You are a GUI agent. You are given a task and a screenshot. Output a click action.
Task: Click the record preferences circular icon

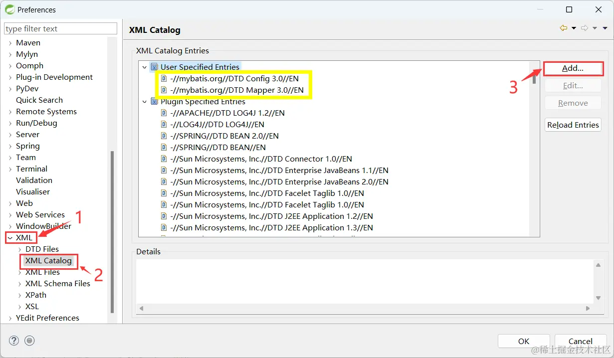coord(29,341)
